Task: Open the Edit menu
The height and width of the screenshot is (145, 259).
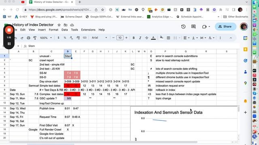Action: pyautogui.click(x=23, y=30)
